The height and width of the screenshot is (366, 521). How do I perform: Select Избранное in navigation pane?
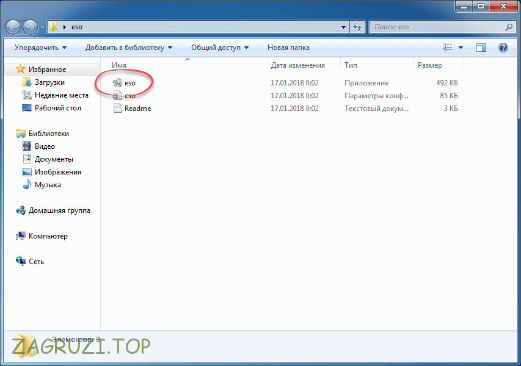[47, 70]
